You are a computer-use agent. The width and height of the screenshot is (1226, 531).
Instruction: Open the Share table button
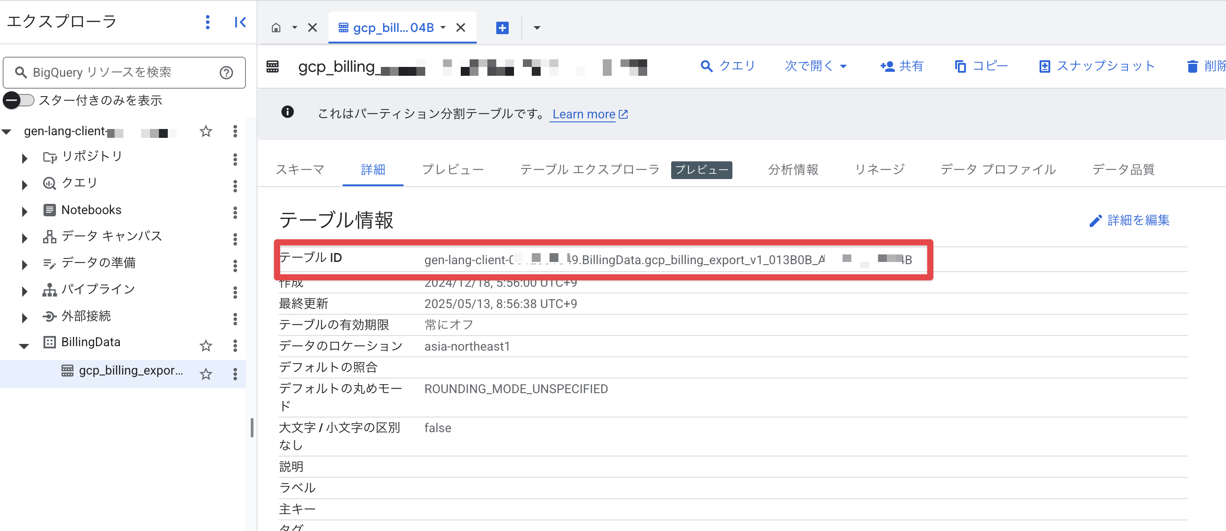[x=902, y=66]
